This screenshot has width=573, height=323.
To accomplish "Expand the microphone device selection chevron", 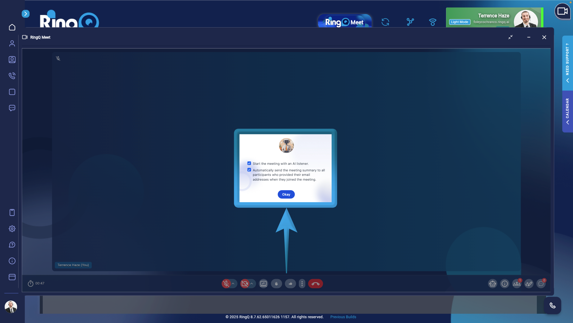I will click(233, 284).
